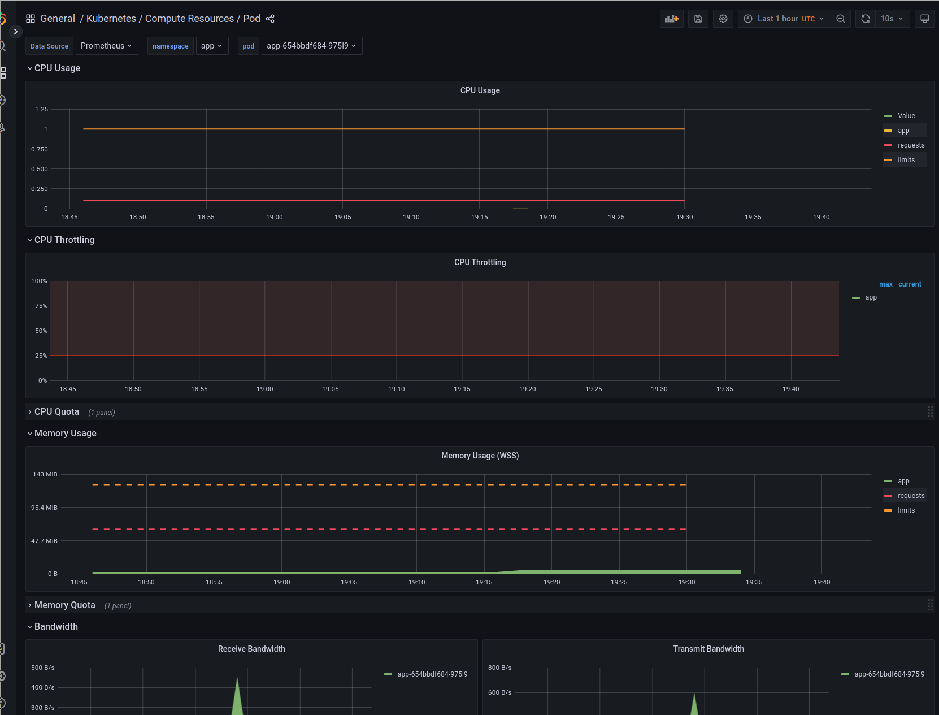
Task: Add a new panel with the toolbar icon
Action: (672, 19)
